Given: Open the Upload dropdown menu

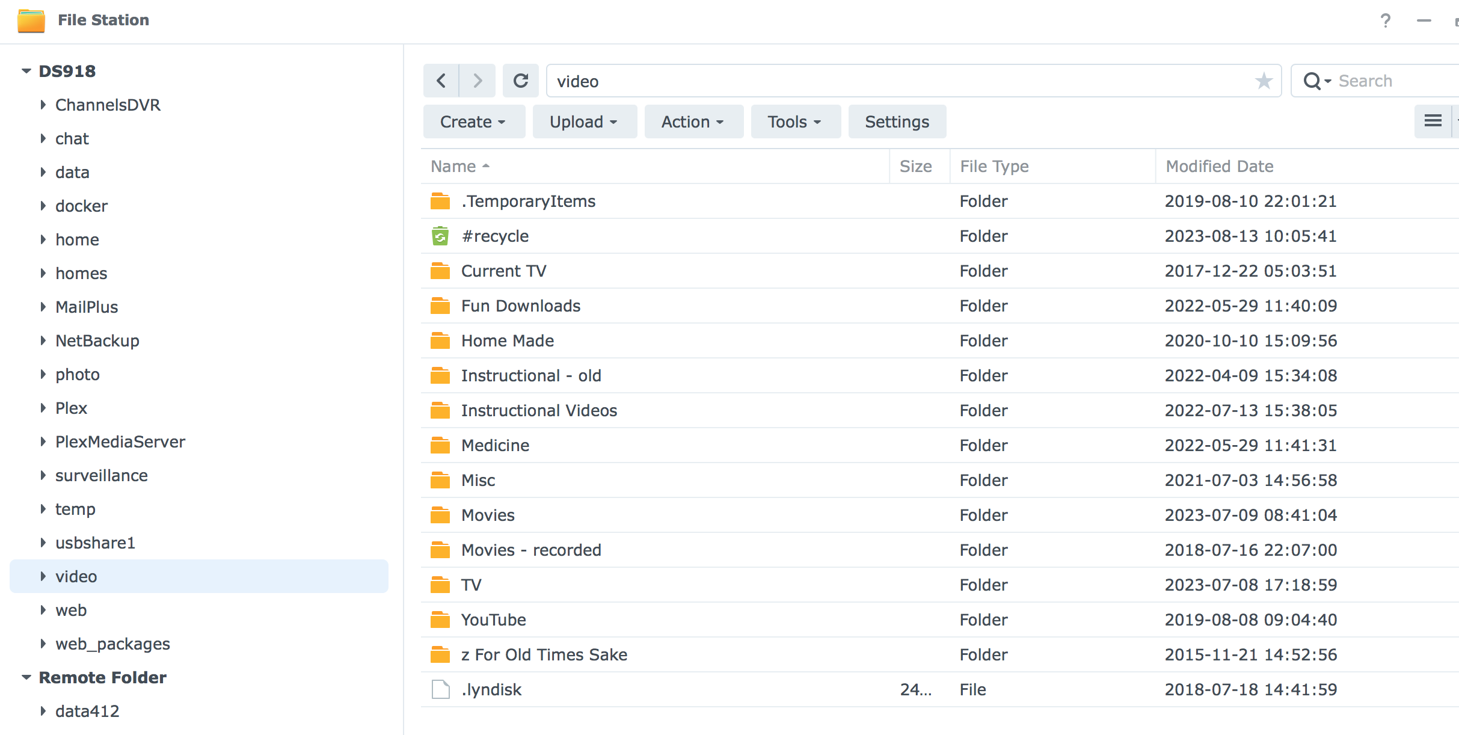Looking at the screenshot, I should (584, 121).
